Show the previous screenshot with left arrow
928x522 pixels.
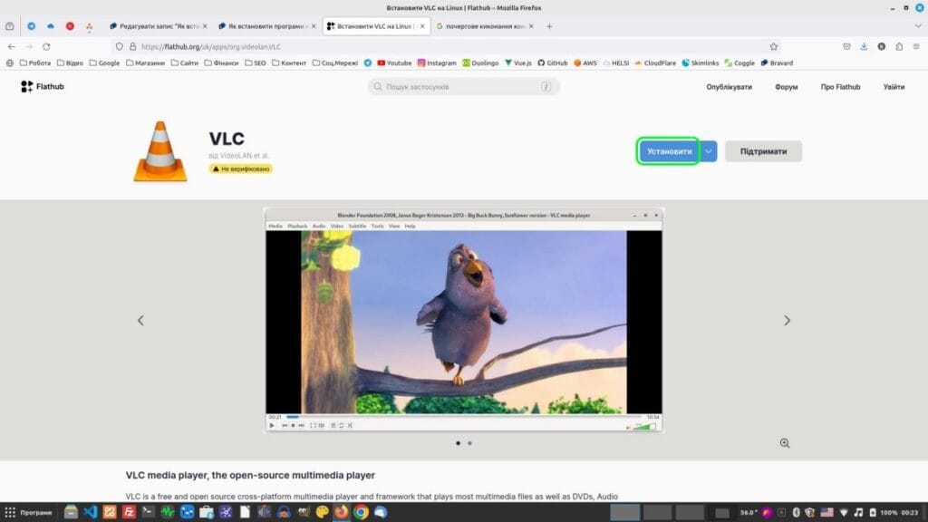pos(140,320)
